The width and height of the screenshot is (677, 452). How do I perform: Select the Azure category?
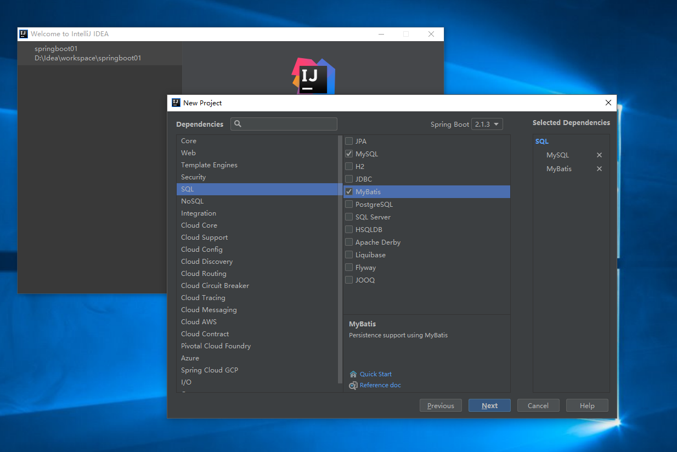point(257,358)
